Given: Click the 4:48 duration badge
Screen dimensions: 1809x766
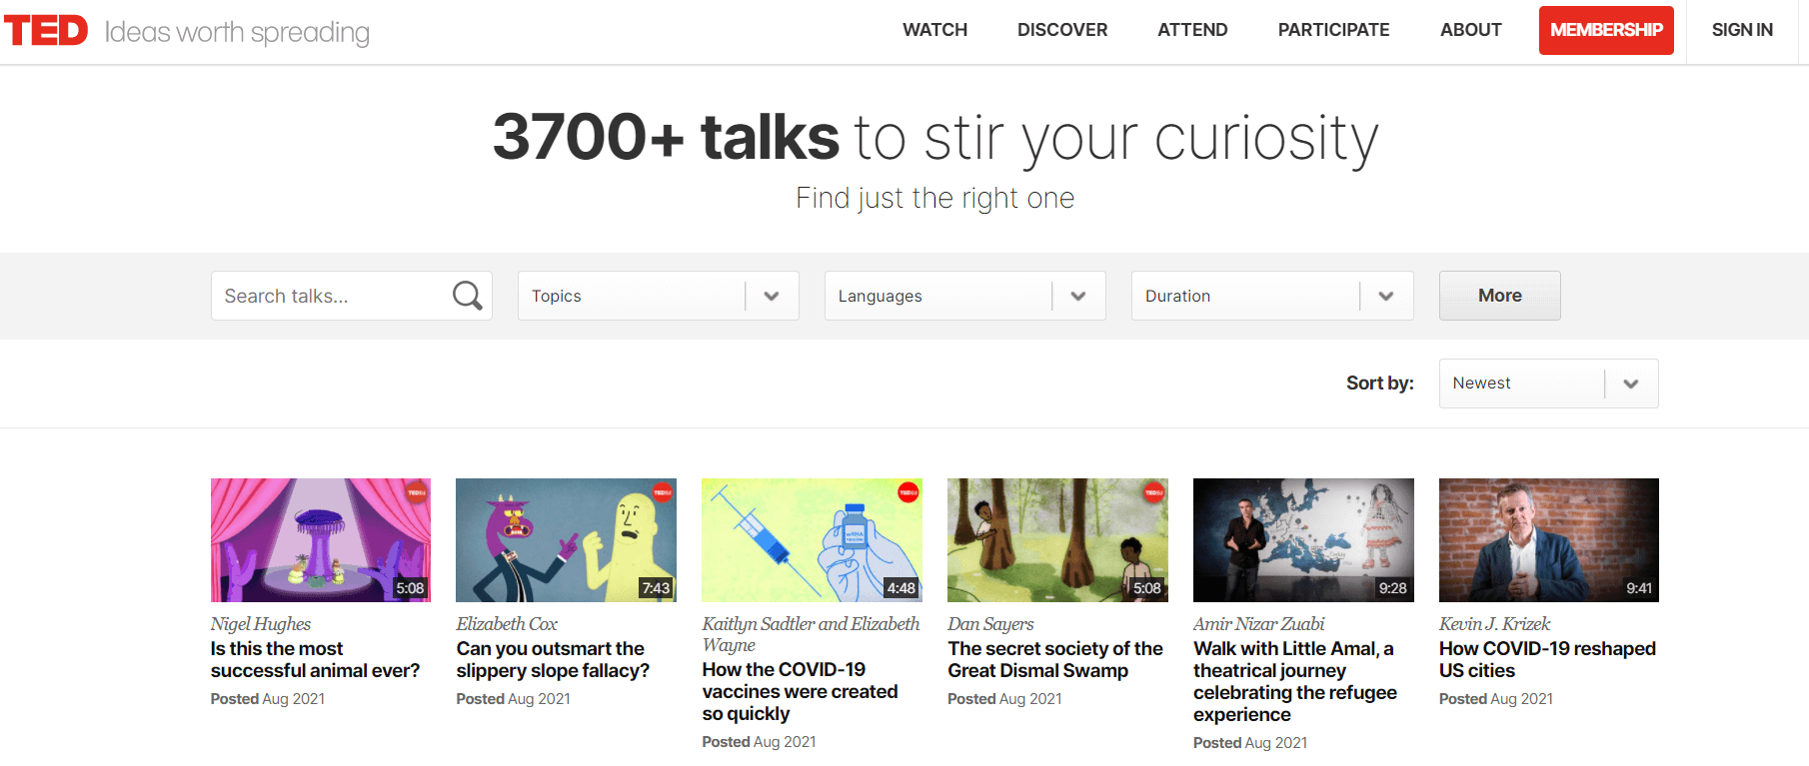Looking at the screenshot, I should [x=902, y=588].
